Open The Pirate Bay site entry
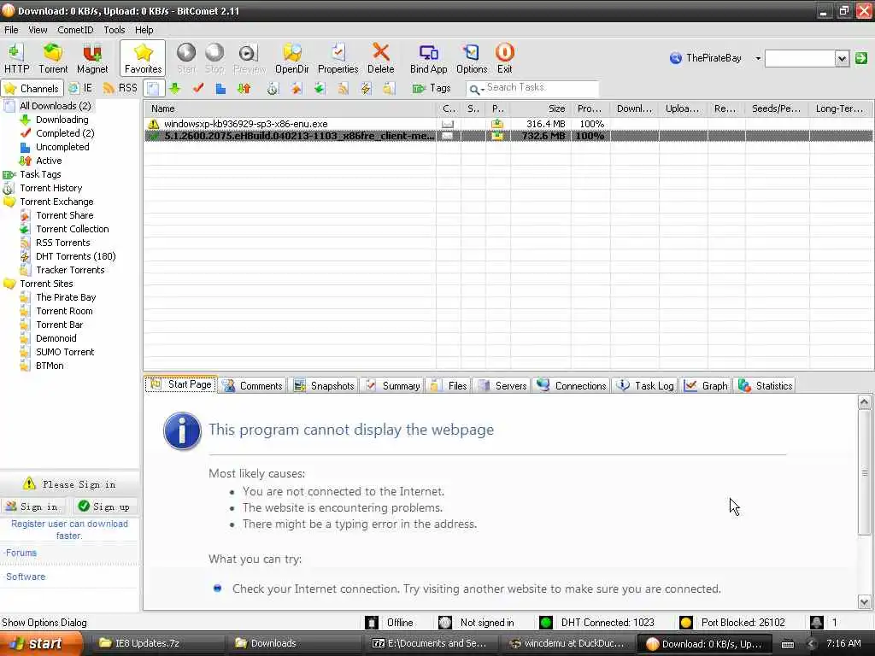 click(x=66, y=297)
